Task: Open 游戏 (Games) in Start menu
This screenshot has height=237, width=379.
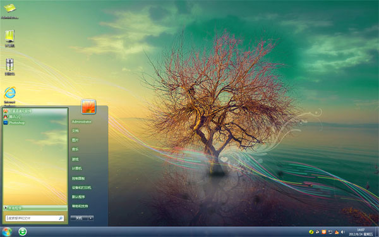Action: click(x=75, y=159)
